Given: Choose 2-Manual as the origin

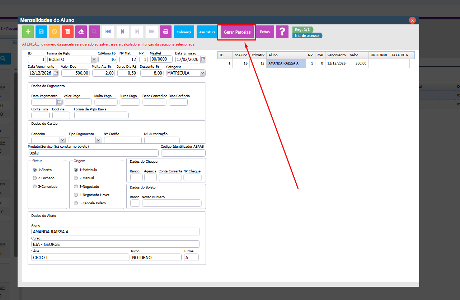Looking at the screenshot, I should 76,178.
